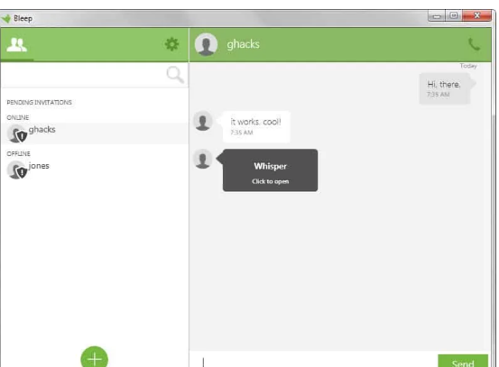This screenshot has width=499, height=367.
Task: Start a voice call with the phone icon
Action: coord(474,44)
